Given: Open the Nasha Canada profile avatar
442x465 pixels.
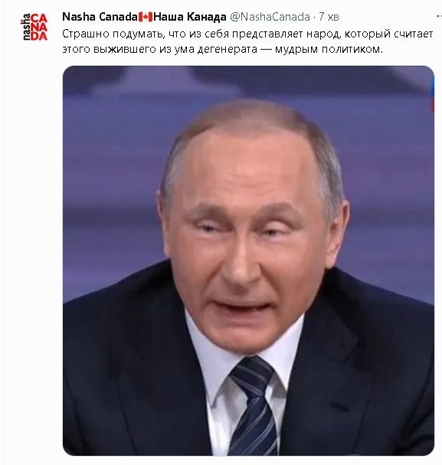Looking at the screenshot, I should (34, 27).
